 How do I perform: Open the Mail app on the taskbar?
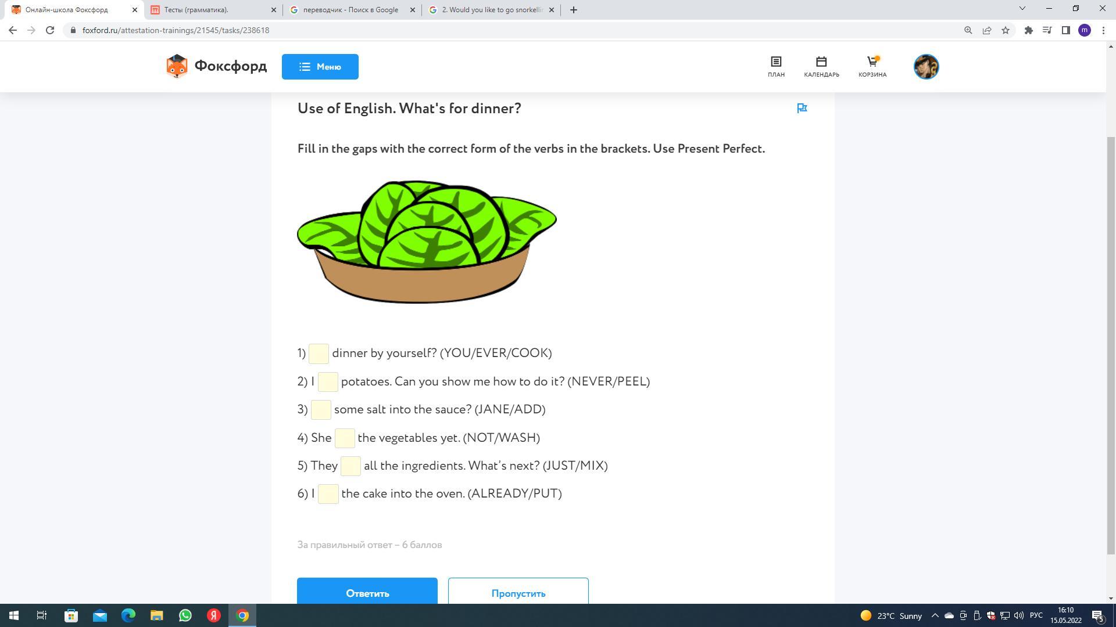coord(99,615)
